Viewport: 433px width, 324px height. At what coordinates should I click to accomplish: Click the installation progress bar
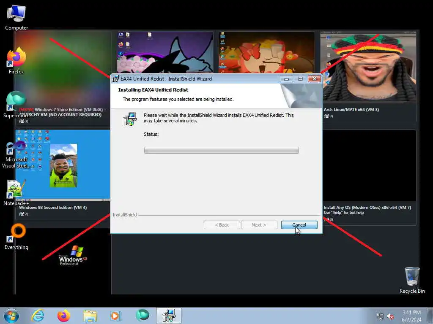click(222, 150)
